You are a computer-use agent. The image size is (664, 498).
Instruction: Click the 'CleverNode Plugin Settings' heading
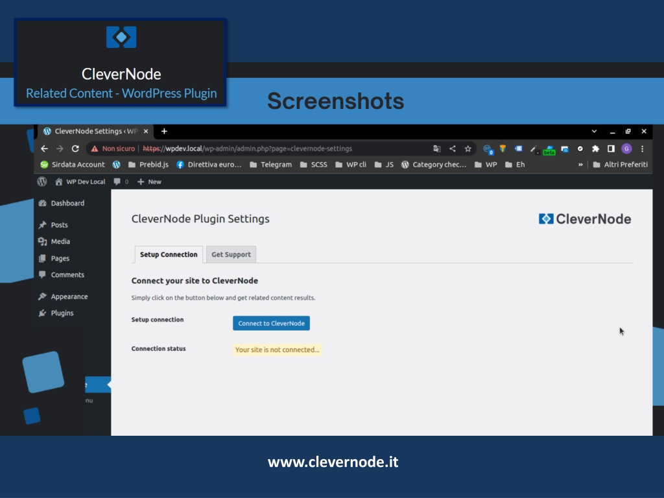pyautogui.click(x=200, y=219)
